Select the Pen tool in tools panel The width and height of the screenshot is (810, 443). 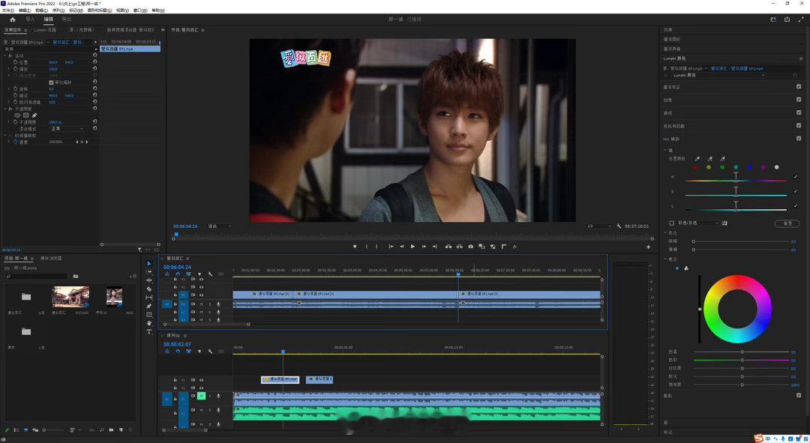(148, 306)
